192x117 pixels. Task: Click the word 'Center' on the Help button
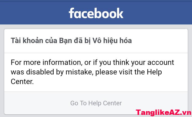[112, 103]
